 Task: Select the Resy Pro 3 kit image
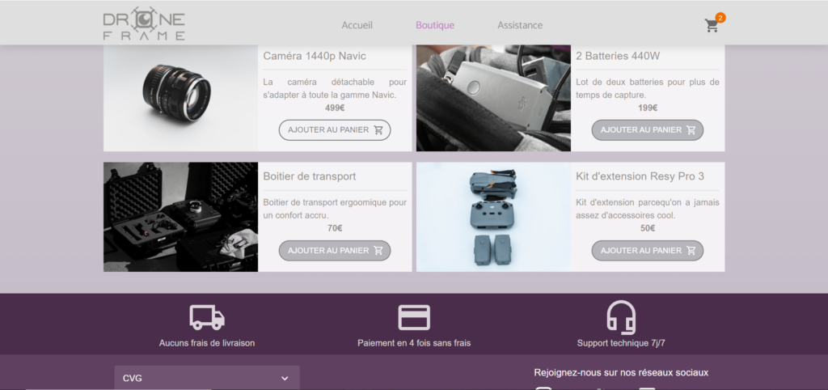(493, 217)
